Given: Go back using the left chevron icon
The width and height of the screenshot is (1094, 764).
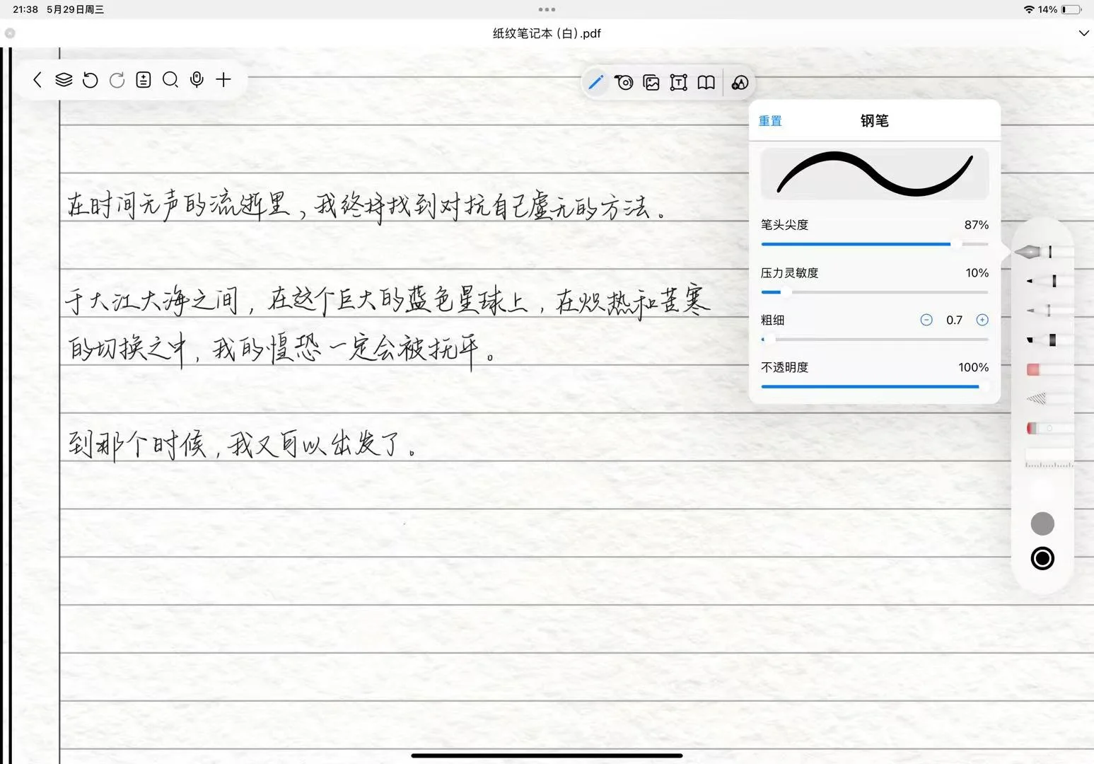Looking at the screenshot, I should (x=37, y=80).
